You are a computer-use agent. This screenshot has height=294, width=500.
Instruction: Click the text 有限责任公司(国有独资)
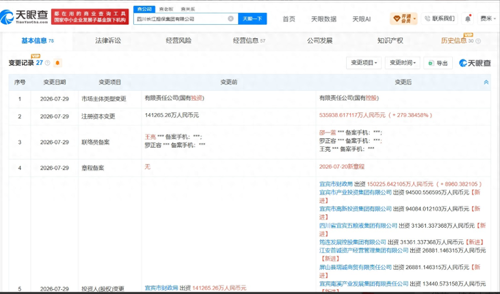(174, 98)
